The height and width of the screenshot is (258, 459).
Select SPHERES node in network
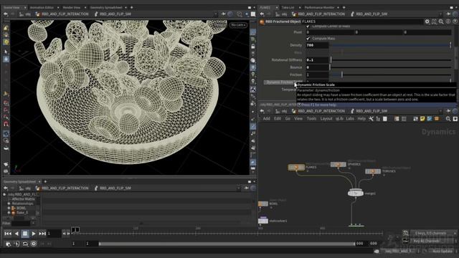click(x=338, y=164)
